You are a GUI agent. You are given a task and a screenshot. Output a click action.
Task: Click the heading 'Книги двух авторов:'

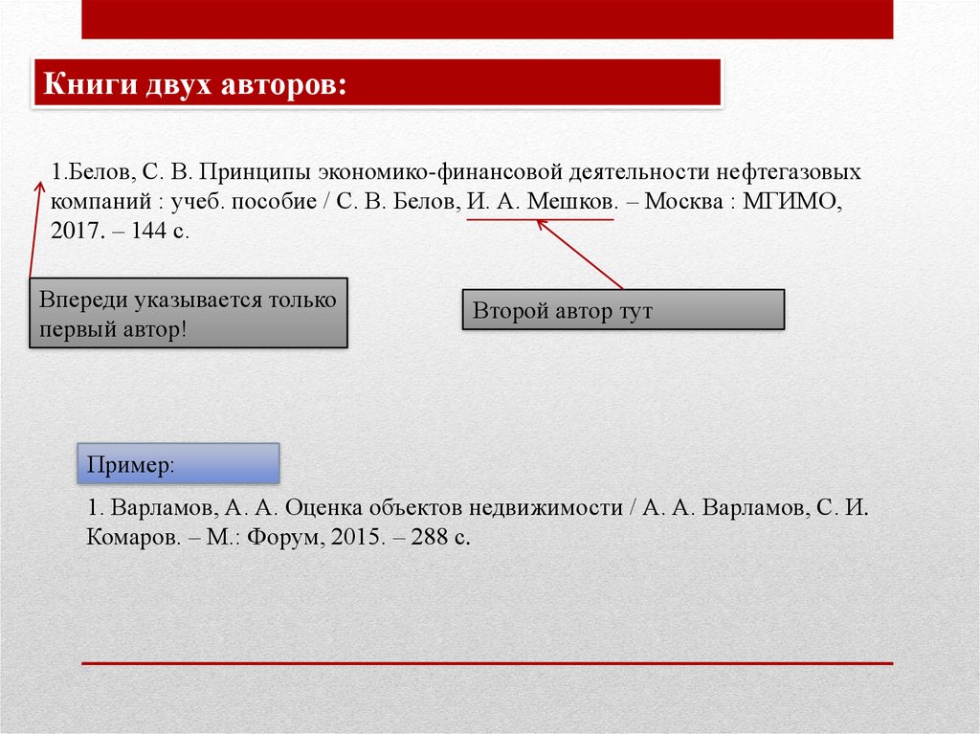tap(195, 83)
